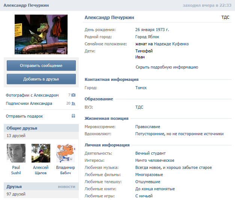Viewport: 235px width, 200px height.
Task: Click '13 друзей' mutual friends count
Action: [x=16, y=136]
